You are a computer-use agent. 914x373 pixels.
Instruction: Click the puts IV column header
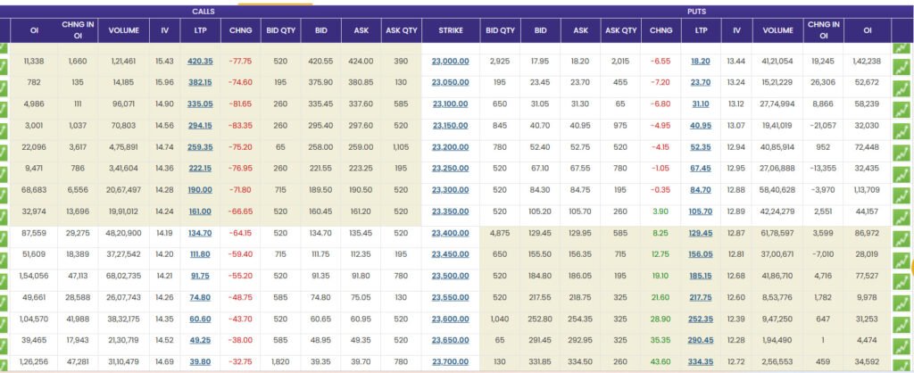click(x=736, y=30)
